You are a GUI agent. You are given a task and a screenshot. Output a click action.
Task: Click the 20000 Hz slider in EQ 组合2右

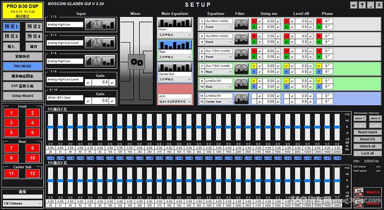tap(337, 181)
